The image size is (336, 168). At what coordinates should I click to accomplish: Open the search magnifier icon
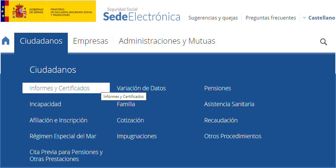tap(323, 42)
